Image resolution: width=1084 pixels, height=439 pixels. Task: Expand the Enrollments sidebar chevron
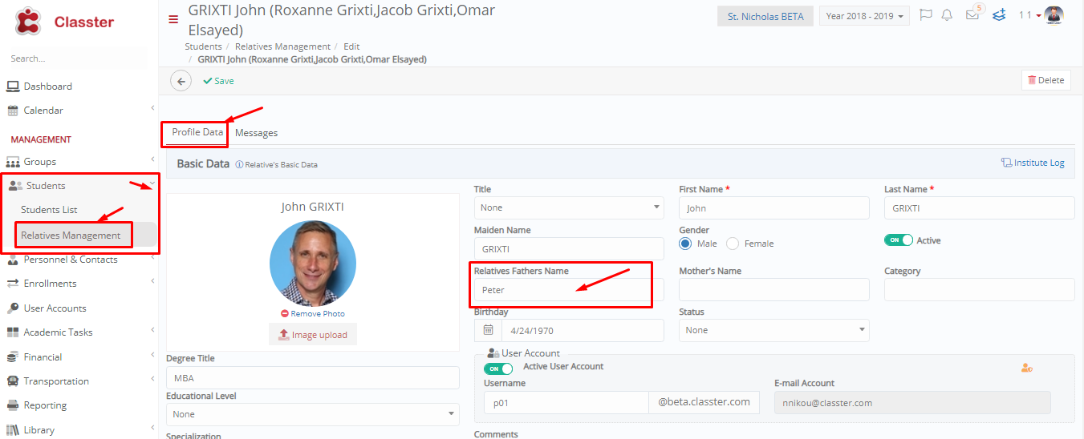pyautogui.click(x=152, y=281)
